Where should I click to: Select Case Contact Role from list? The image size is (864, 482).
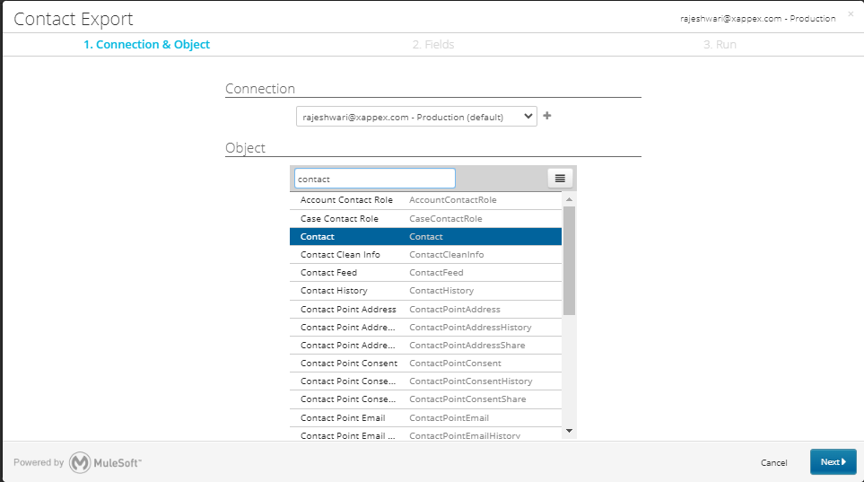[x=425, y=219]
